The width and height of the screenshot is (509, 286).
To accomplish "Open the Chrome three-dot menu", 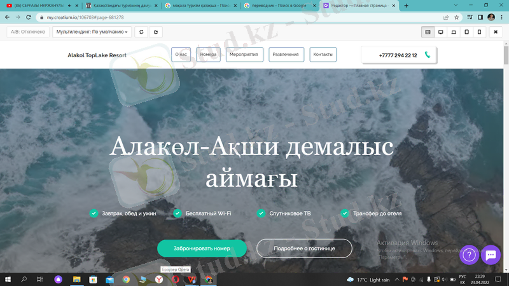I will pos(502,17).
